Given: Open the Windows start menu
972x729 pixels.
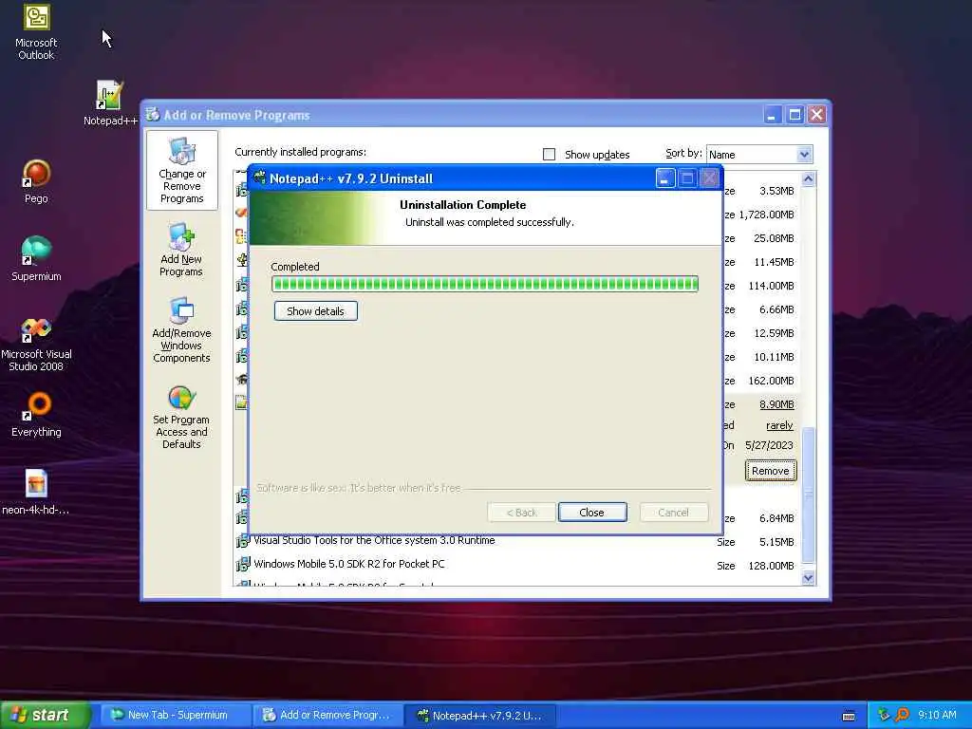Looking at the screenshot, I should pos(46,715).
